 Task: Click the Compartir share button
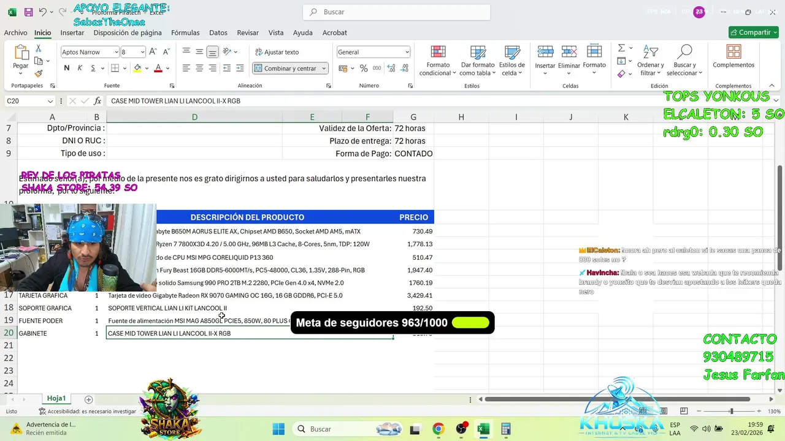[753, 32]
